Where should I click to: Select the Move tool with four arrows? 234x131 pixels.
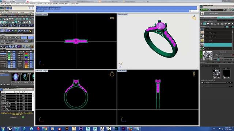point(14,25)
